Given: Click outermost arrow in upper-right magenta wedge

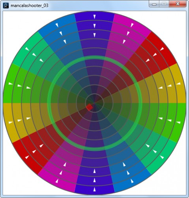Looking at the screenshot, I should [x=132, y=25].
